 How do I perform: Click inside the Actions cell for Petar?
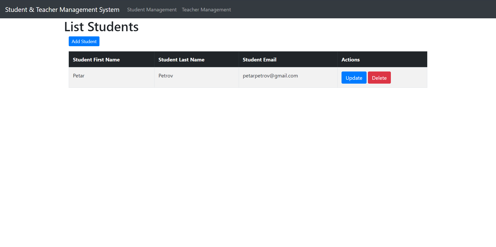(408, 77)
